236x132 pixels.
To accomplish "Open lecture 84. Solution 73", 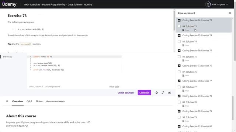I will click(190, 26).
